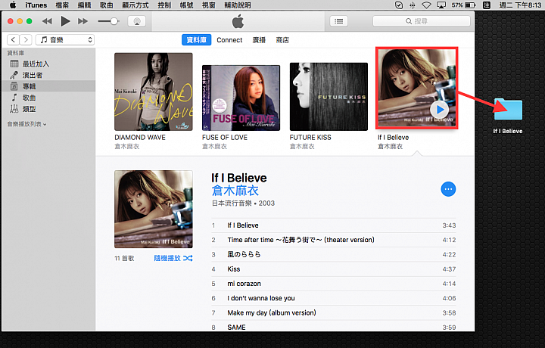Click the search field in iTunes

point(422,21)
